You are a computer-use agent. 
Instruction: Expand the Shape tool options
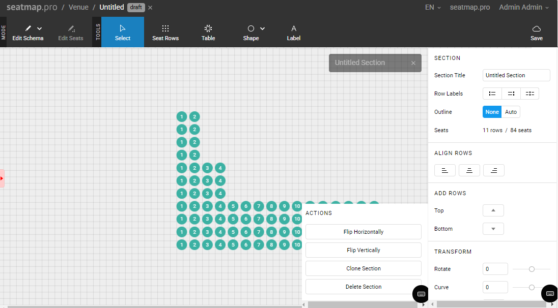[263, 28]
